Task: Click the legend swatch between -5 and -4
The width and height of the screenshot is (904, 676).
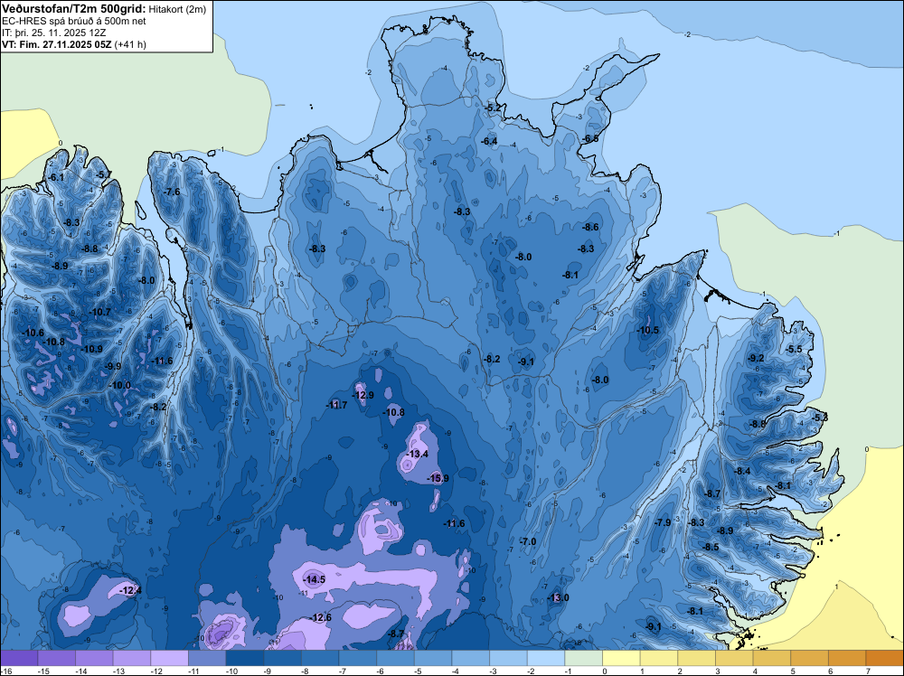Action: (433, 658)
